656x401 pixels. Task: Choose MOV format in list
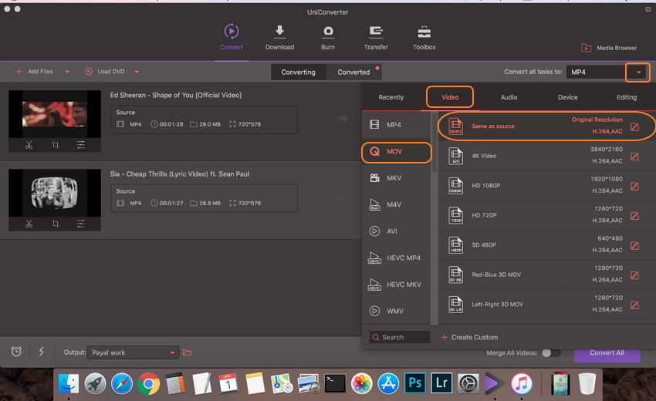[396, 151]
